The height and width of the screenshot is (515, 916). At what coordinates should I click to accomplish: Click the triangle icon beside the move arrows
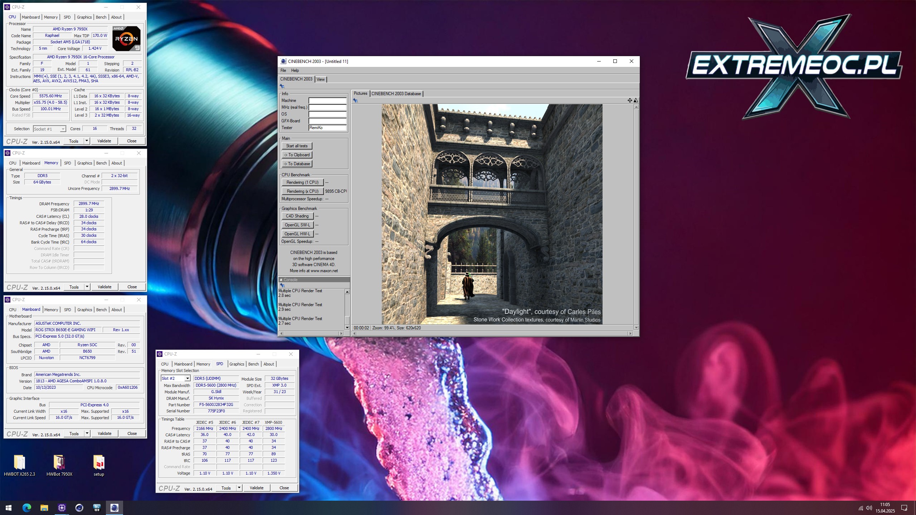(x=636, y=100)
